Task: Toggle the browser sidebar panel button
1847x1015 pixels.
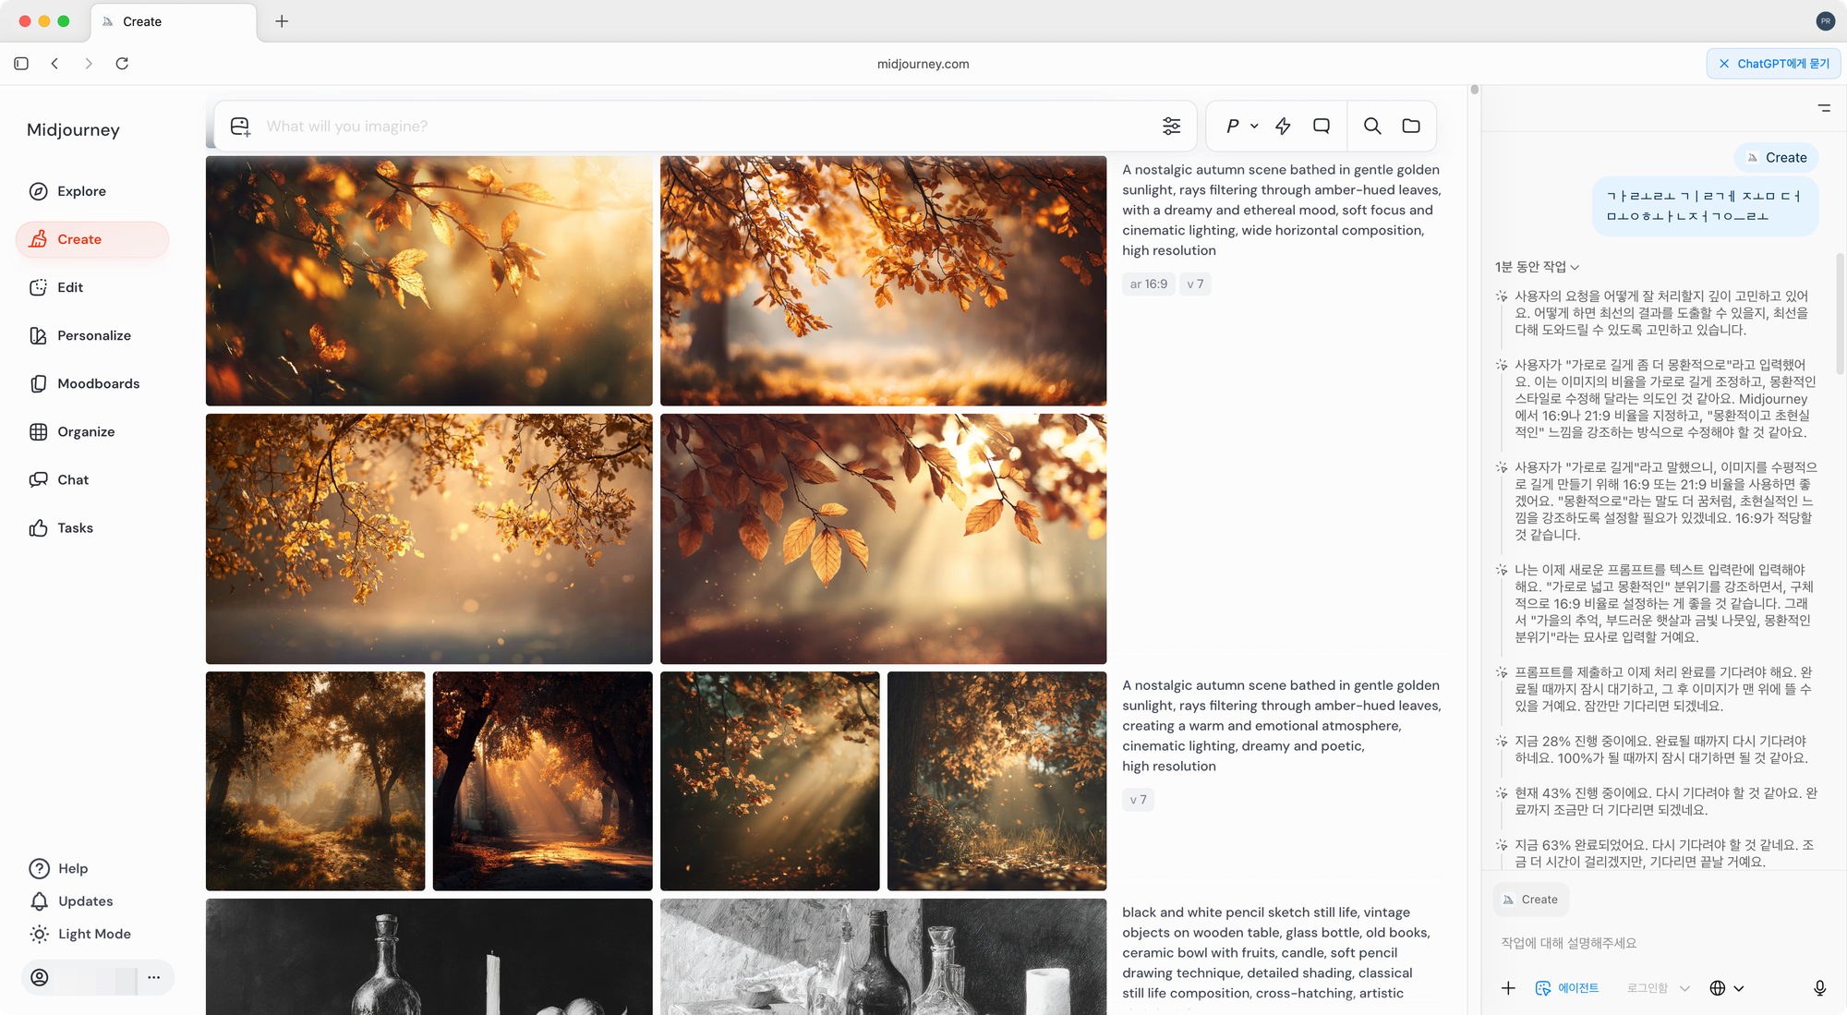Action: tap(21, 64)
